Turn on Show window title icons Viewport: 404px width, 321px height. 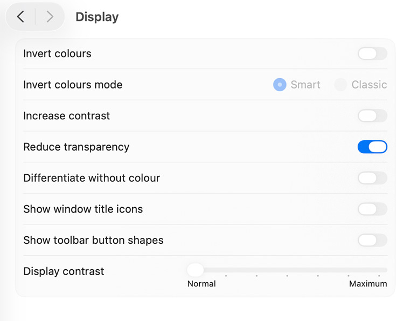coord(372,209)
